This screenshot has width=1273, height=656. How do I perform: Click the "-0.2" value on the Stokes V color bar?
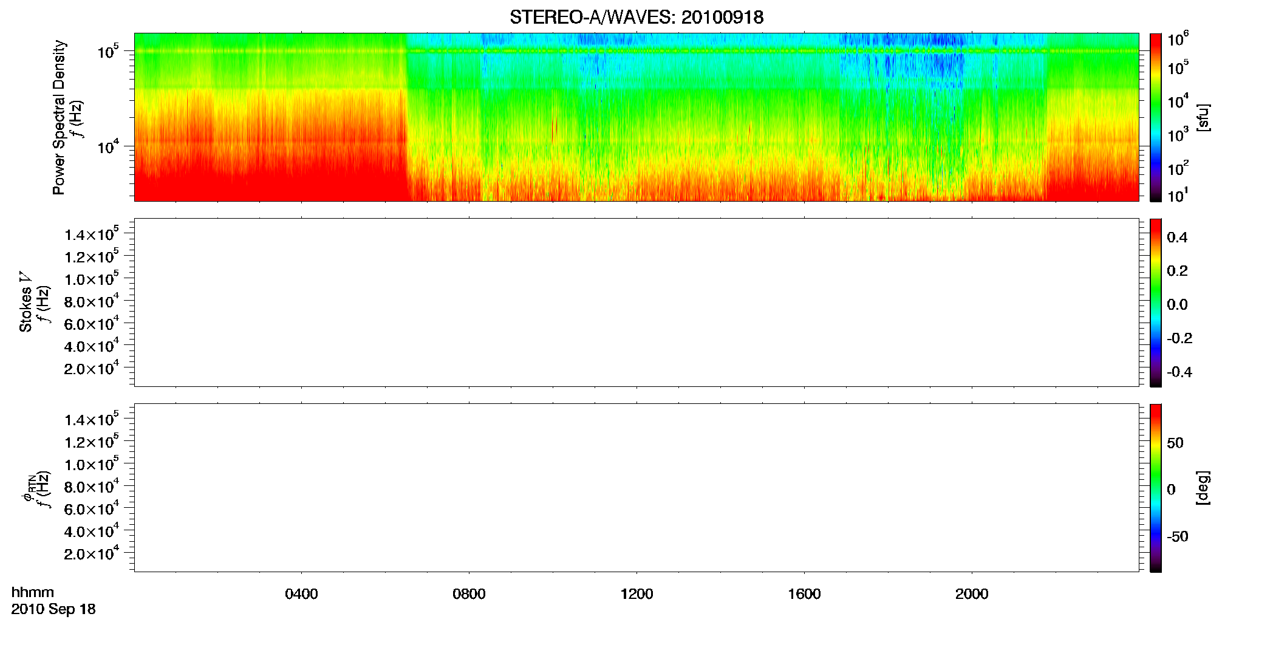1179,338
